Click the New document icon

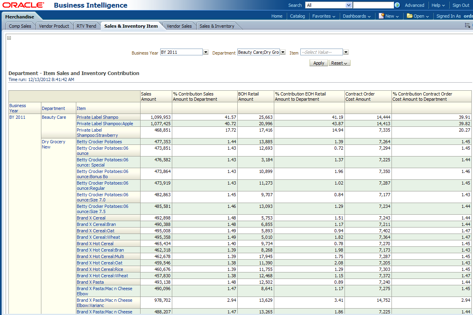(381, 16)
